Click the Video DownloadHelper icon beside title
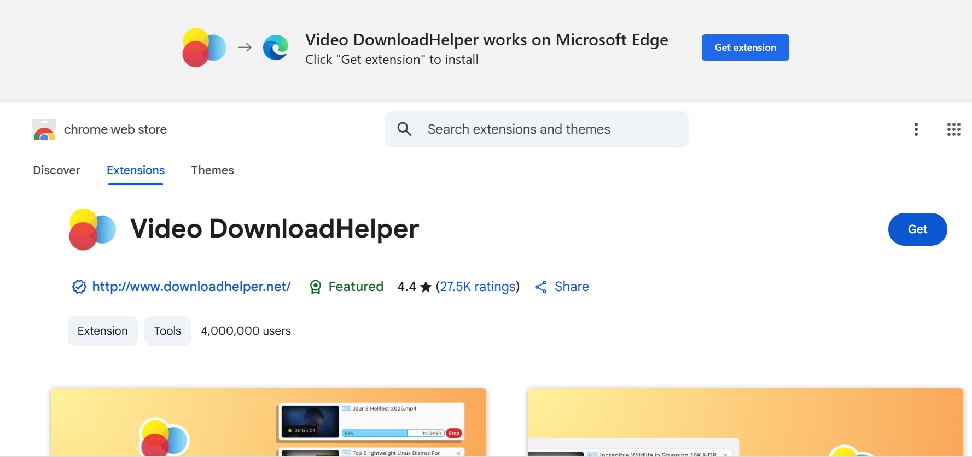The height and width of the screenshot is (457, 972). (x=92, y=229)
